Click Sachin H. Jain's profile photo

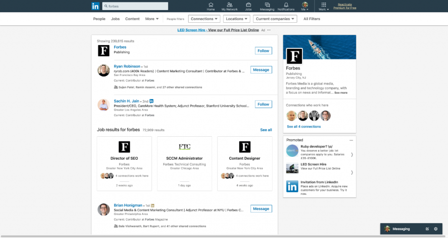(x=103, y=105)
